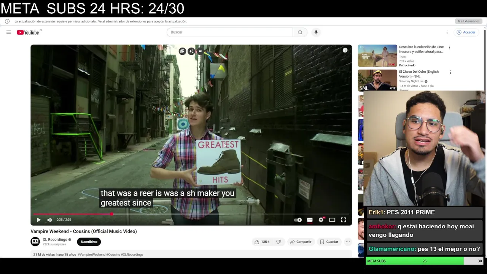487x274 pixels.
Task: Click Ir a Extensiones button
Action: [469, 21]
